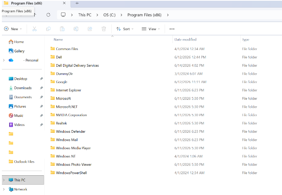Click pin icon next to Pictures
The height and width of the screenshot is (195, 282).
point(41,106)
